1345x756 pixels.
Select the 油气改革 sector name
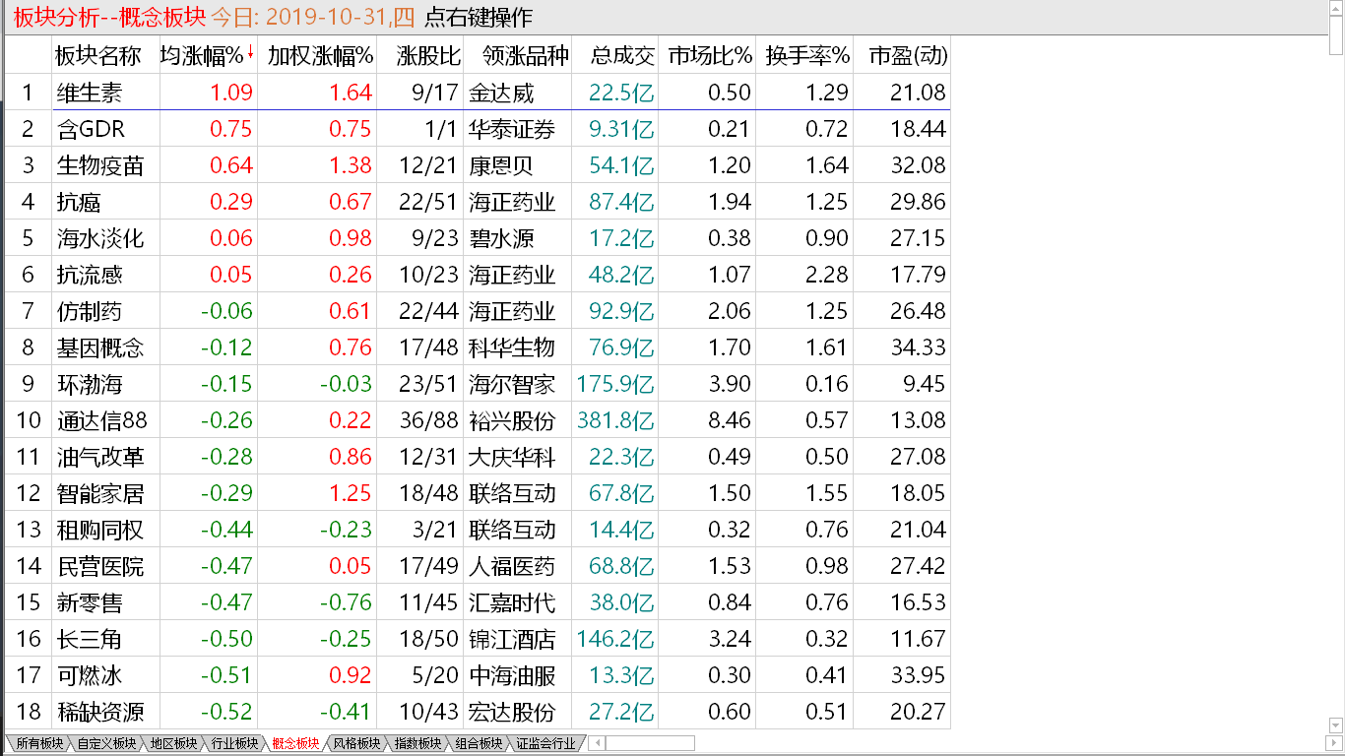99,457
